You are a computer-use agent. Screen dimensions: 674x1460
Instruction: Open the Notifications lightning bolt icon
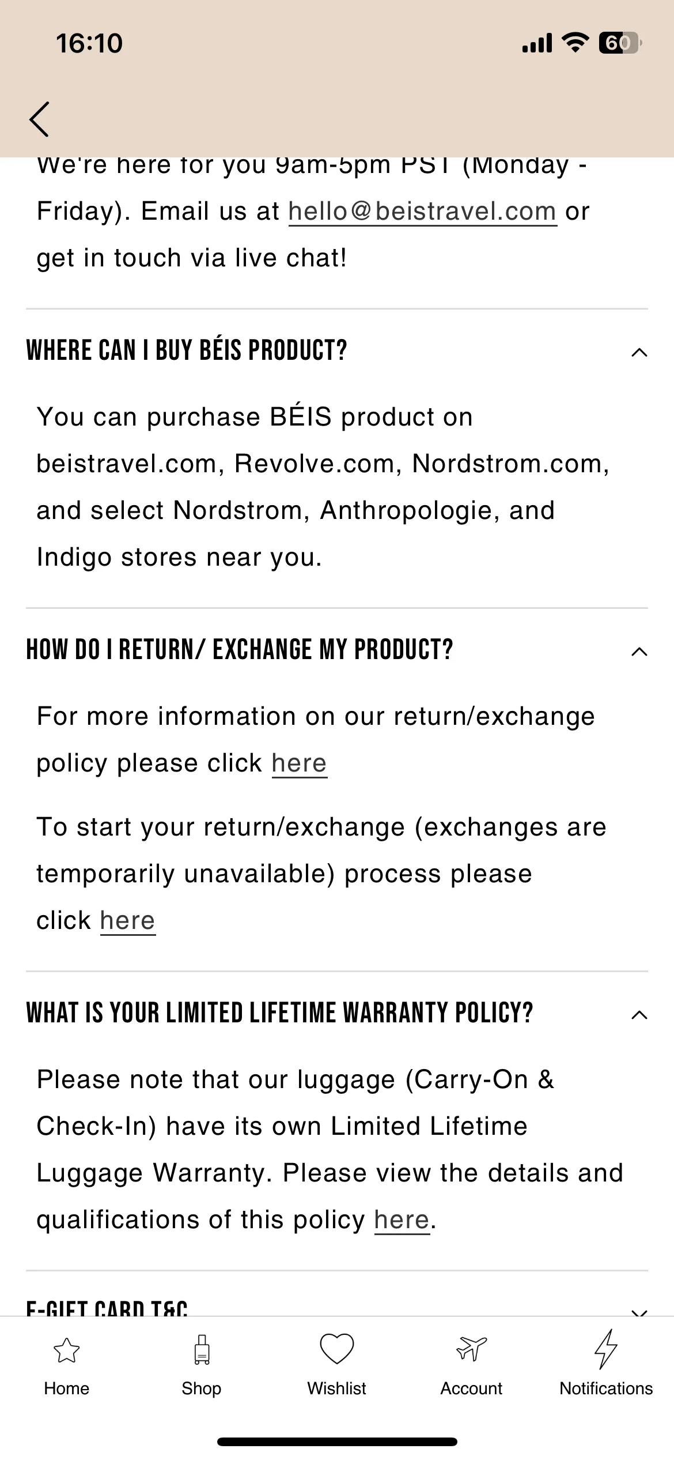pos(606,1349)
